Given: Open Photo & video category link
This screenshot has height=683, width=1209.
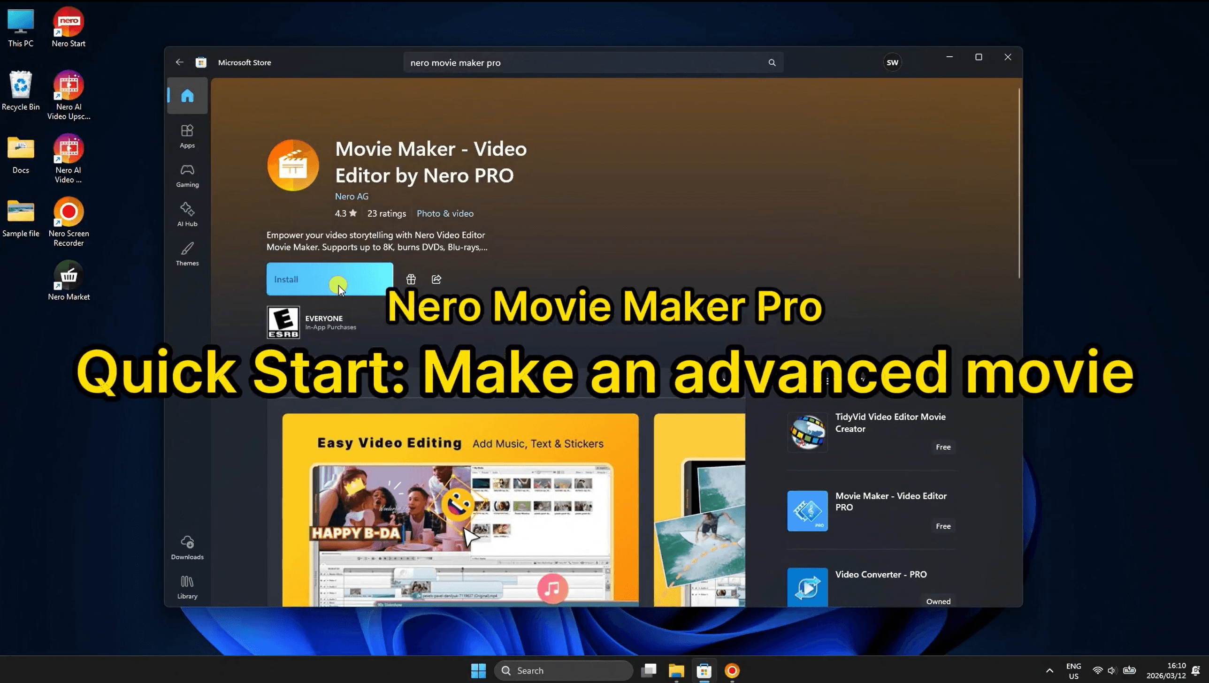Looking at the screenshot, I should pos(445,213).
